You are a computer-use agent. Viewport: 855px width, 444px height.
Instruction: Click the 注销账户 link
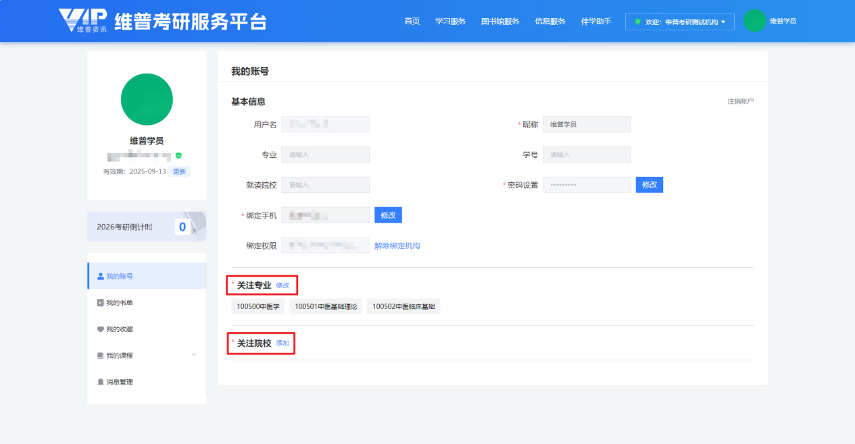[740, 101]
